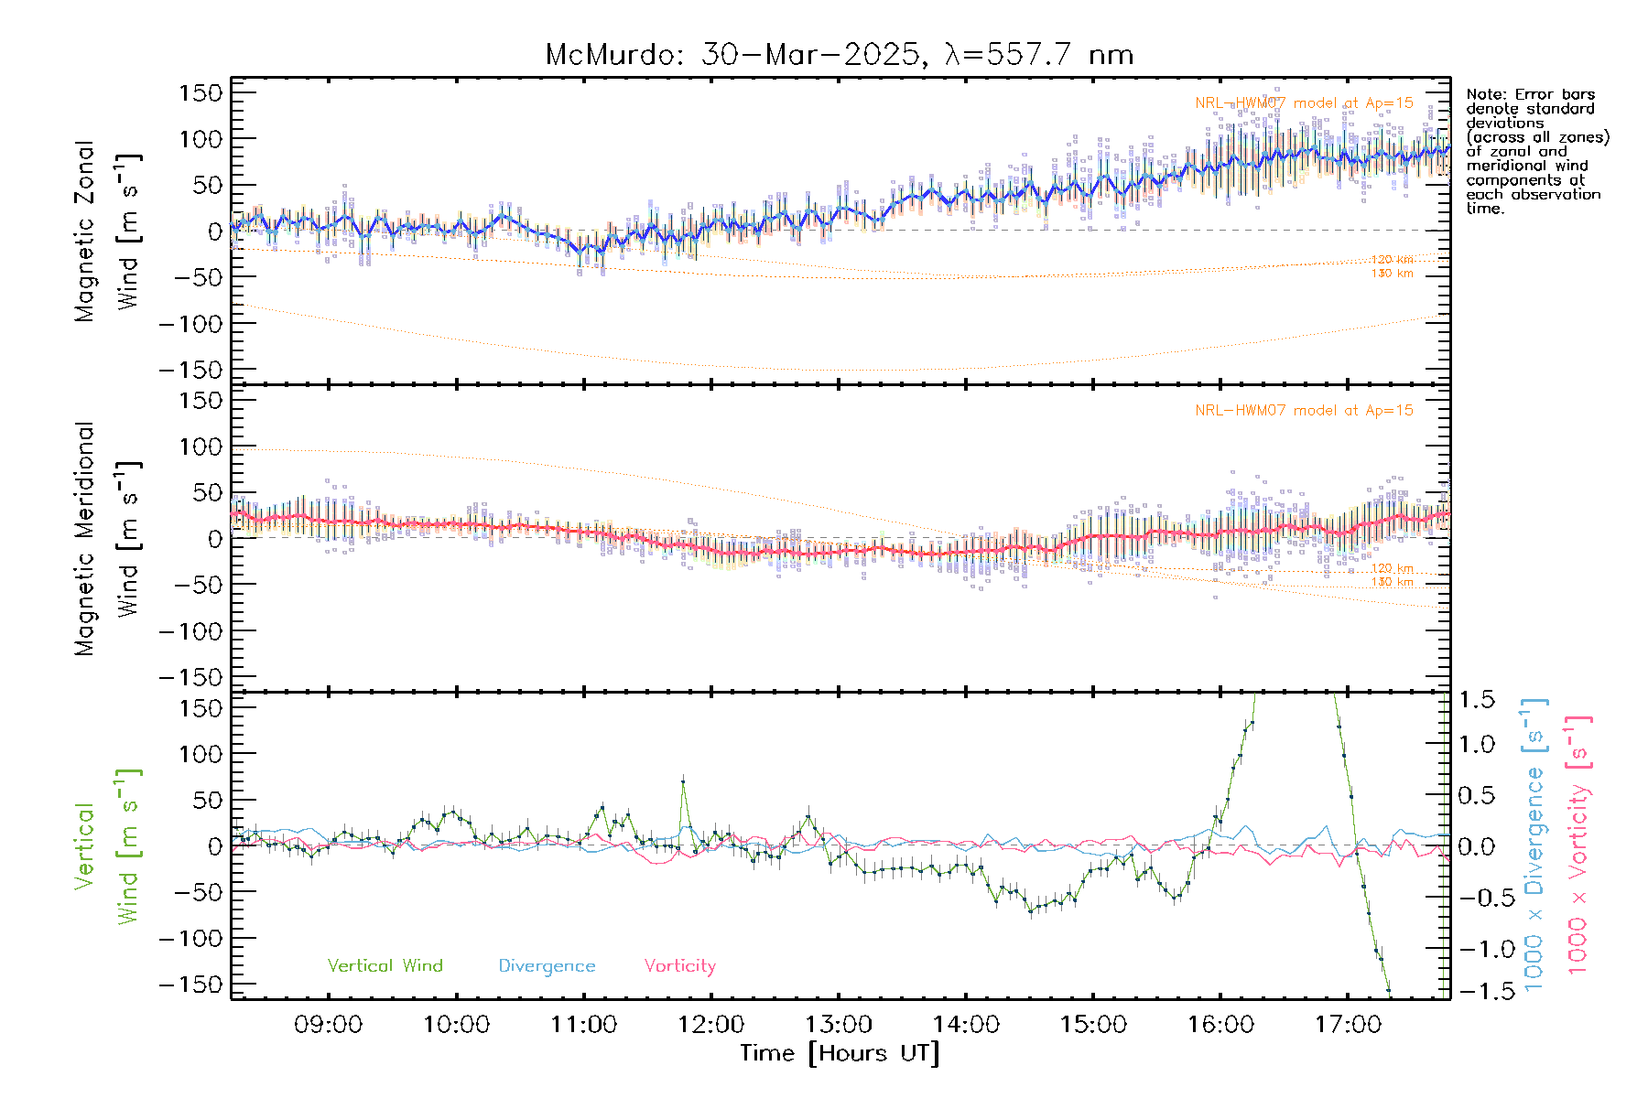Click the 130 km label in meridional panel

1392,582
